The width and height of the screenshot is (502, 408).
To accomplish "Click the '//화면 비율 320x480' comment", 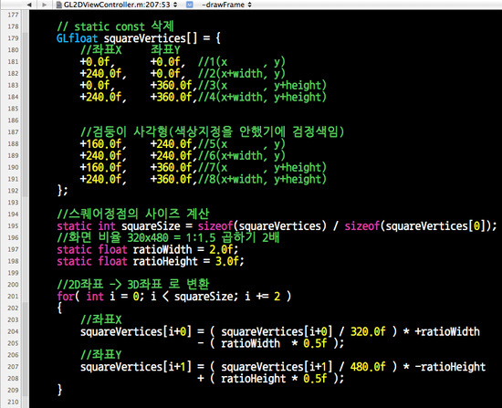I will 168,237.
